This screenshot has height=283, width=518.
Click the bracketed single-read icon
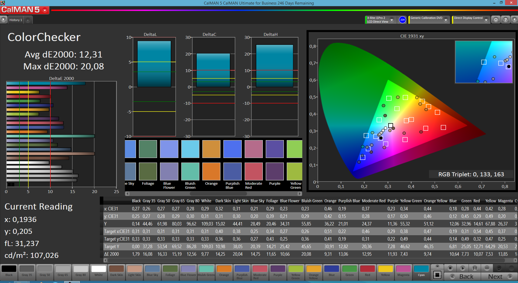(475, 268)
